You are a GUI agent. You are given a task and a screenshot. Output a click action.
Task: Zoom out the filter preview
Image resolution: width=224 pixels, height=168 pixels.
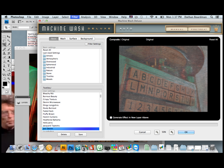[x=157, y=132]
